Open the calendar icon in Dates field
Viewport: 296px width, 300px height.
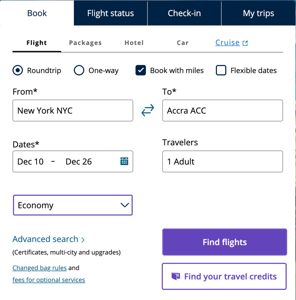click(124, 161)
